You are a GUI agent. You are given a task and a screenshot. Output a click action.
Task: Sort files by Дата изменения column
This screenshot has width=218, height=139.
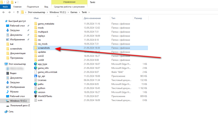(92, 18)
